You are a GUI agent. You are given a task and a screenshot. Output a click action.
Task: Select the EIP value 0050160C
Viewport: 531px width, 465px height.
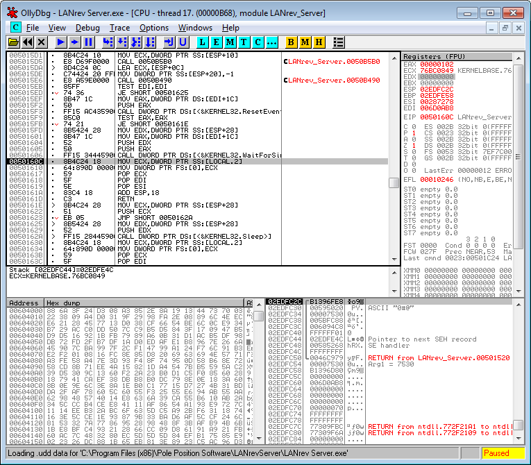437,117
